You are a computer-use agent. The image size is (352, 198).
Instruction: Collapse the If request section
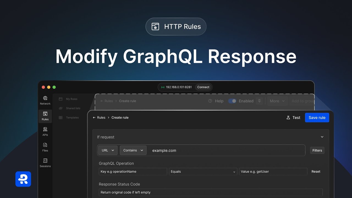(322, 137)
